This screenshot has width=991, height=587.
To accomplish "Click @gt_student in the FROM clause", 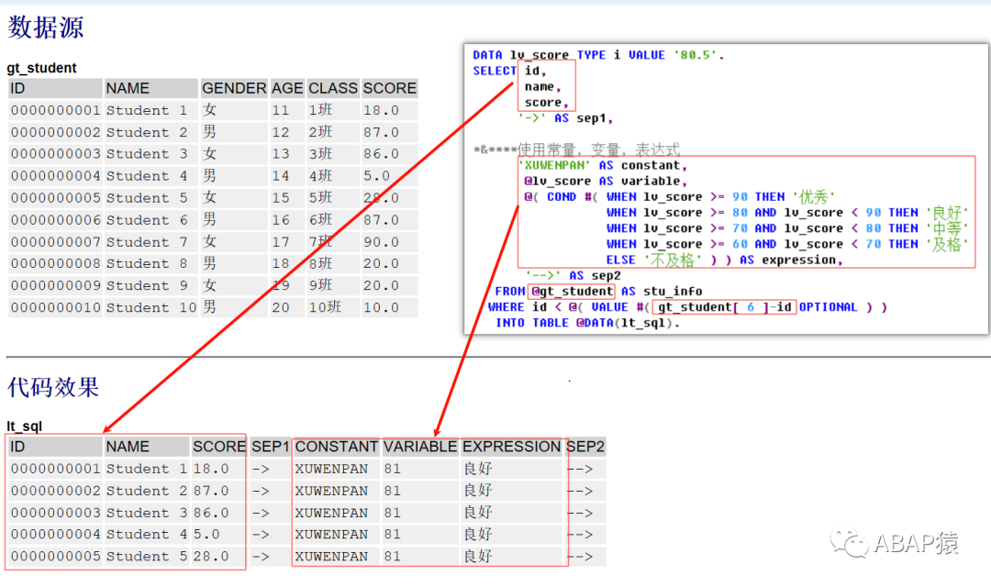I will tap(572, 292).
